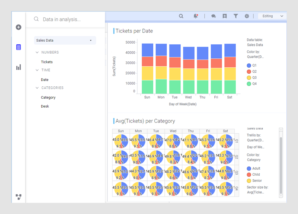
Task: Open the Editing mode dropdown
Action: point(272,16)
